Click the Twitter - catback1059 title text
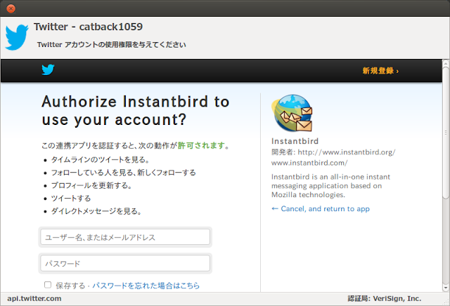This screenshot has height=306, width=450. pos(88,27)
